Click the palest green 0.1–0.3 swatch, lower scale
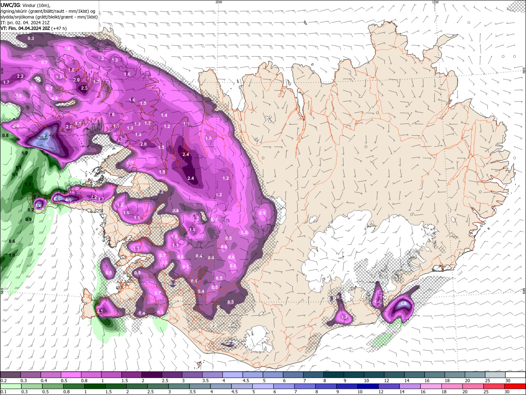The height and width of the screenshot is (395, 526). tap(11, 386)
